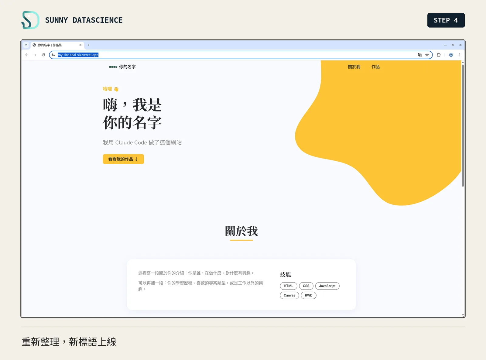486x360 pixels.
Task: Close the 你的名字 | 作品集 tab
Action: coord(80,45)
